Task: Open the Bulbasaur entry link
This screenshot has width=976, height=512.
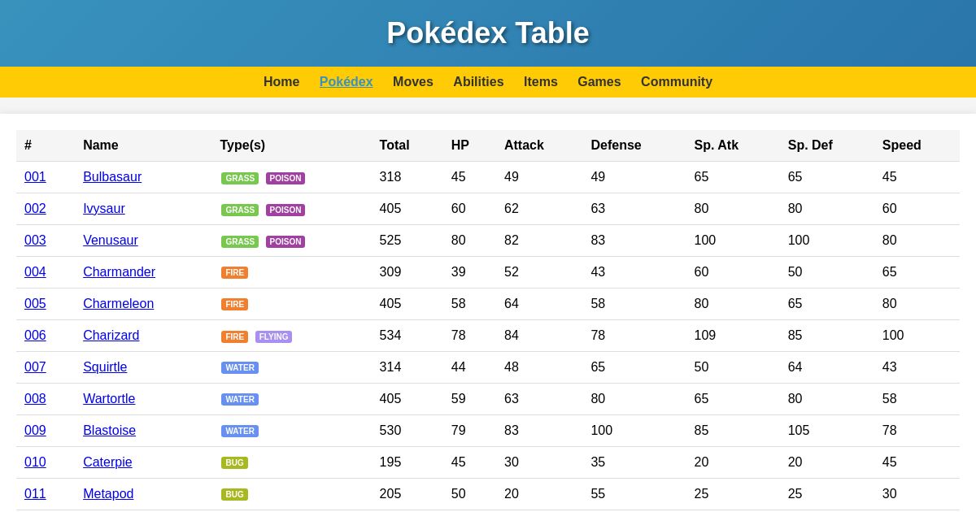Action: point(112,177)
